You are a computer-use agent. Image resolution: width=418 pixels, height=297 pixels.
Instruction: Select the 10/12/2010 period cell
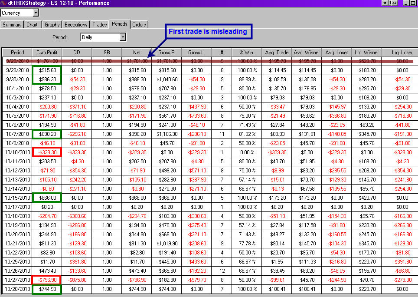point(17,170)
